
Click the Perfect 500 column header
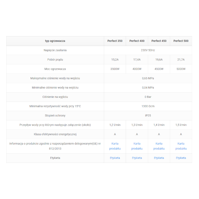pos(181,41)
